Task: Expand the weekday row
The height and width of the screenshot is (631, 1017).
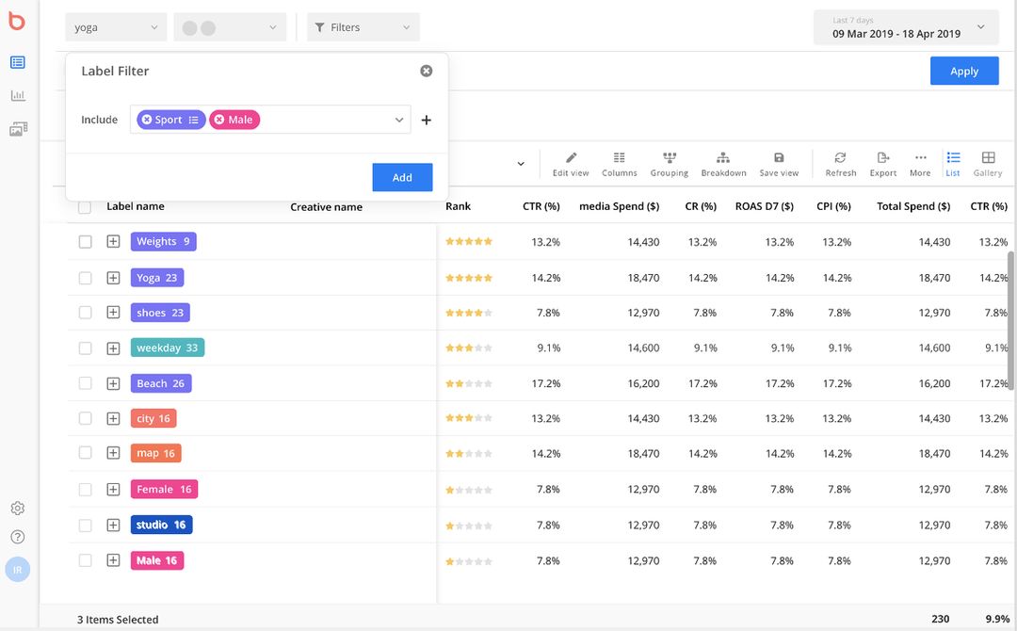Action: [x=114, y=348]
